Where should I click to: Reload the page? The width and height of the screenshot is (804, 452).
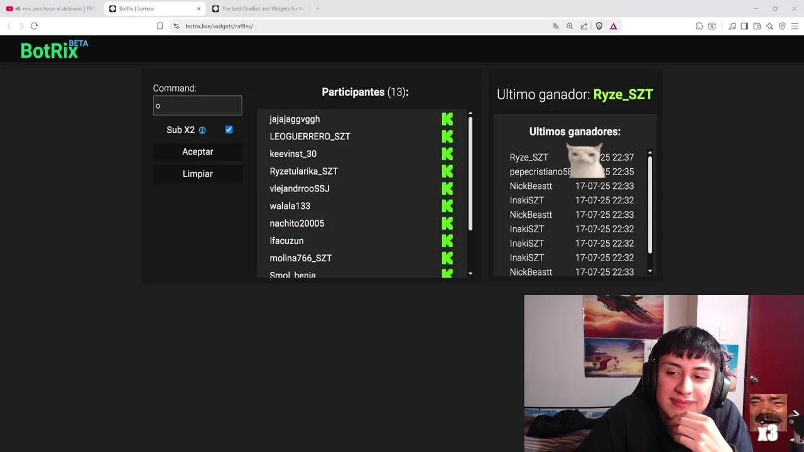(x=34, y=26)
